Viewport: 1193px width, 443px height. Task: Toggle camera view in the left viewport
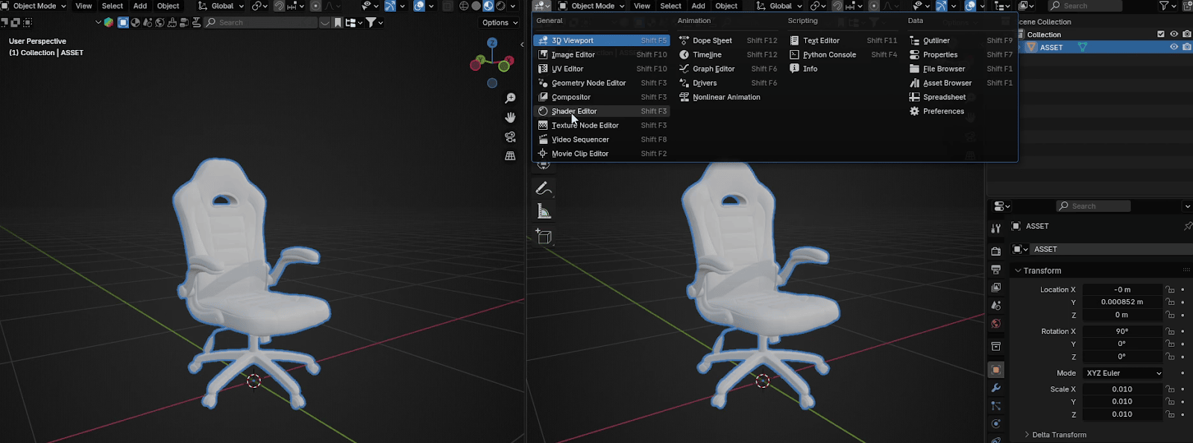[x=510, y=137]
